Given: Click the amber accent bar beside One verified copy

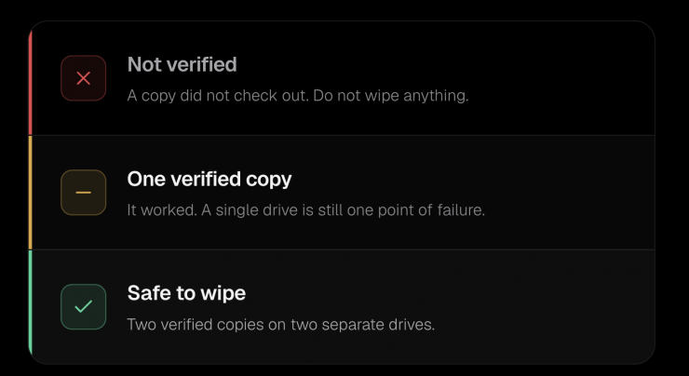Looking at the screenshot, I should 31,193.
